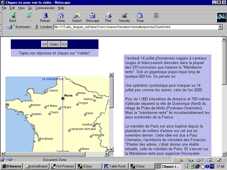Click the security lock in status bar
The height and width of the screenshot is (170, 227).
tap(3, 160)
